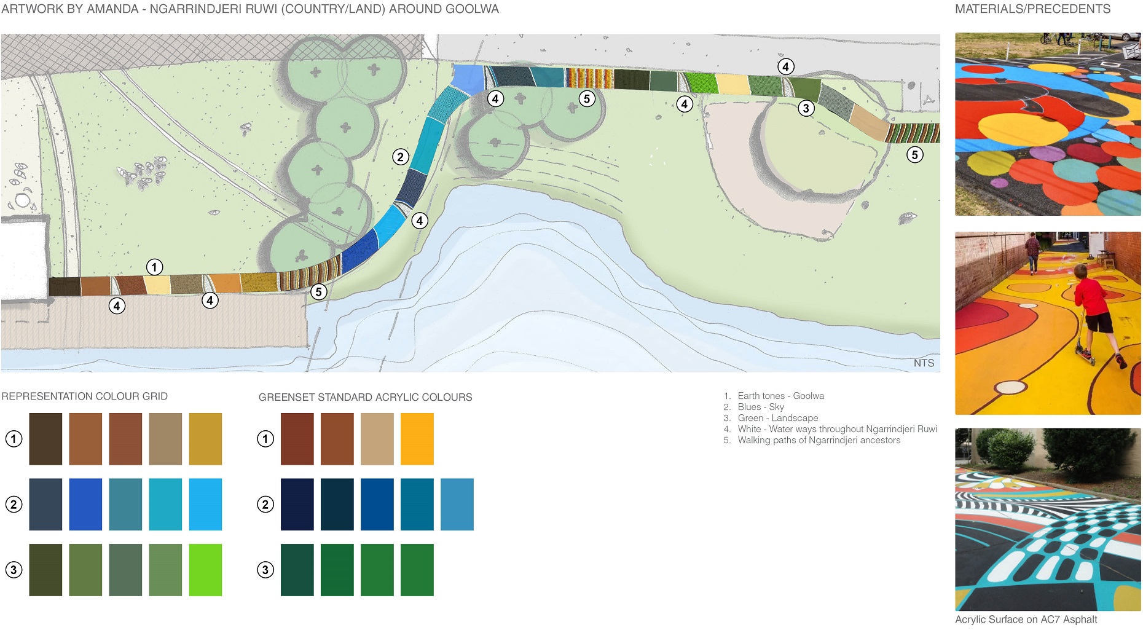Select the dark teal-green swatch in Greenset row 3
The height and width of the screenshot is (630, 1143).
(297, 570)
